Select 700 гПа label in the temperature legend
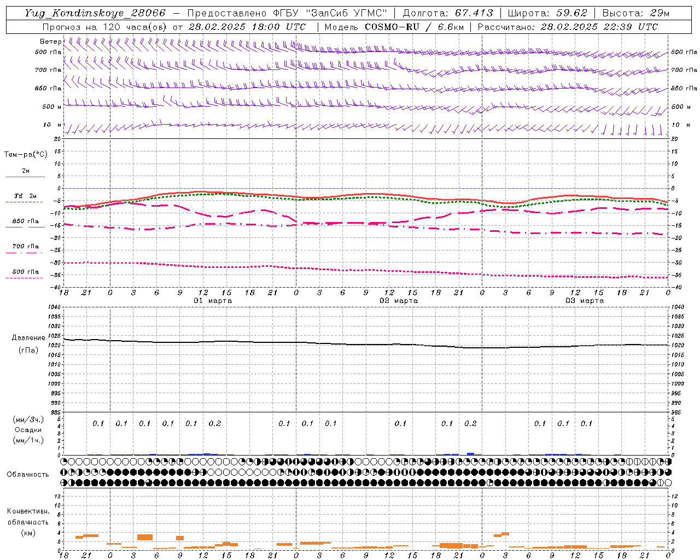The image size is (700, 560). (x=26, y=247)
